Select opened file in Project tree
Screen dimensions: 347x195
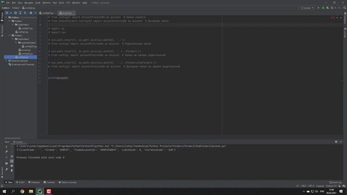click(16, 13)
